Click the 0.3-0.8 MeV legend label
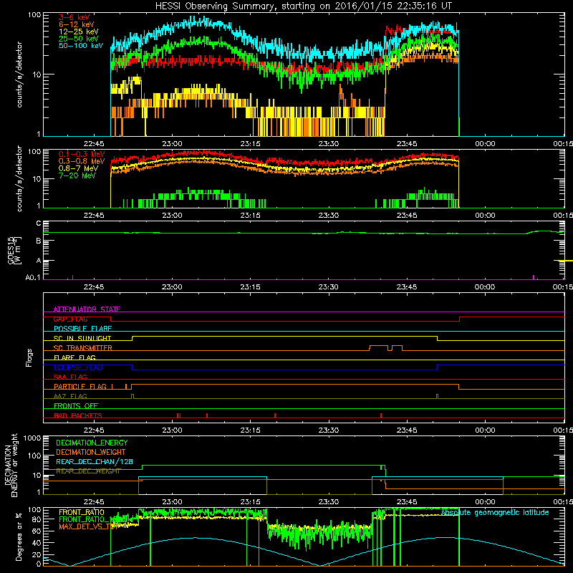 pyautogui.click(x=82, y=161)
